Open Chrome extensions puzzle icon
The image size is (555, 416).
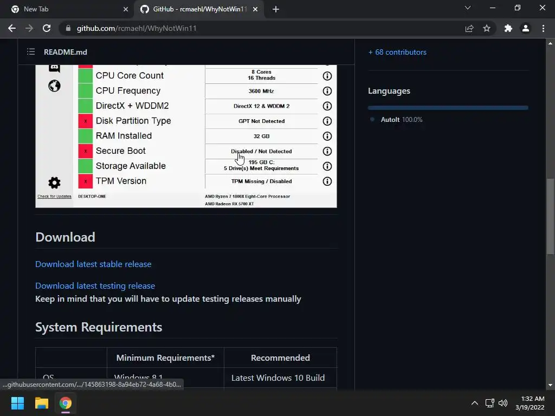tap(508, 28)
